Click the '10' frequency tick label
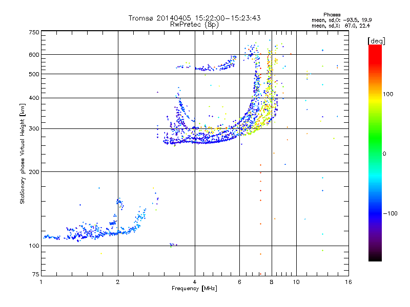The width and height of the screenshot is (410, 307). 296,282
